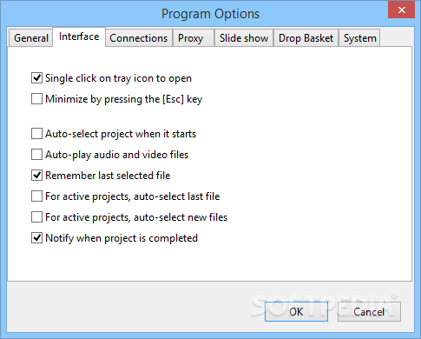Click the Program Options title bar
The height and width of the screenshot is (339, 421).
(x=210, y=14)
